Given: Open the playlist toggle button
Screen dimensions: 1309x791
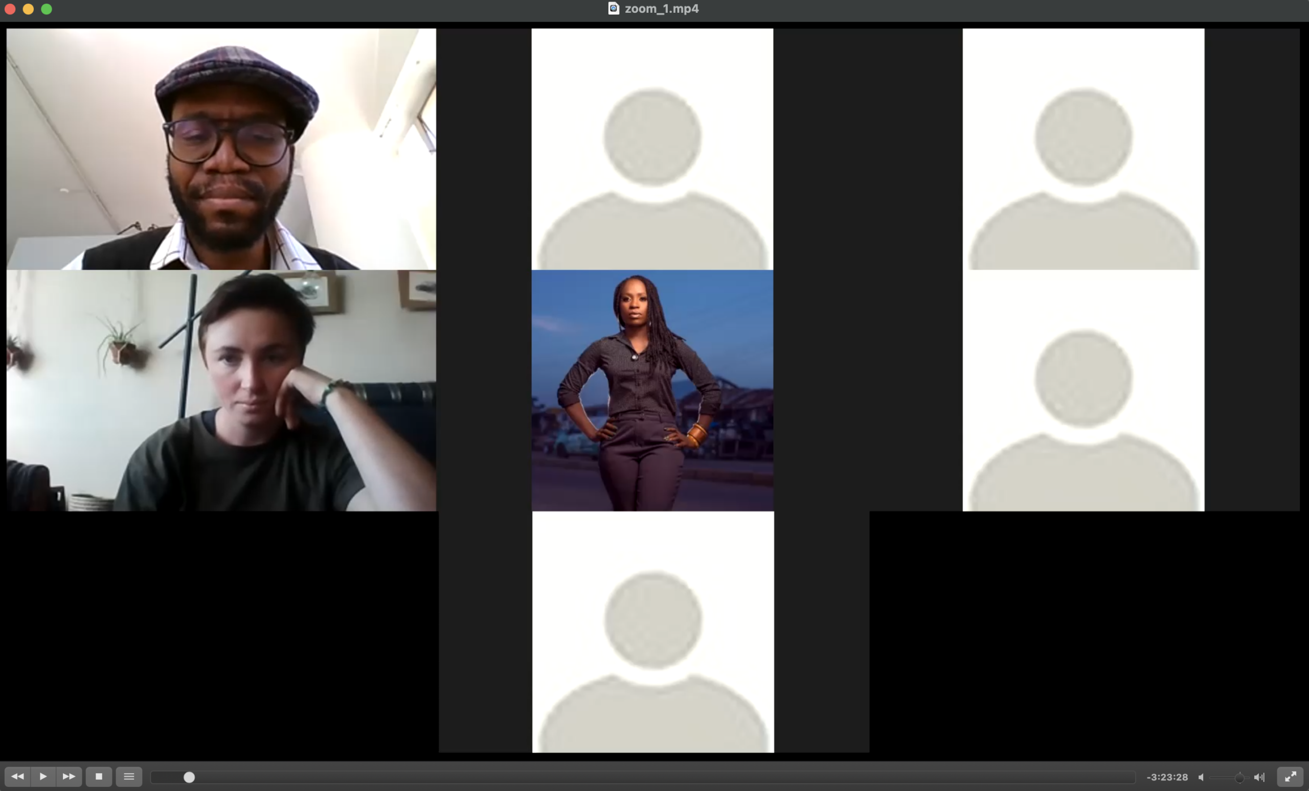Looking at the screenshot, I should tap(129, 777).
